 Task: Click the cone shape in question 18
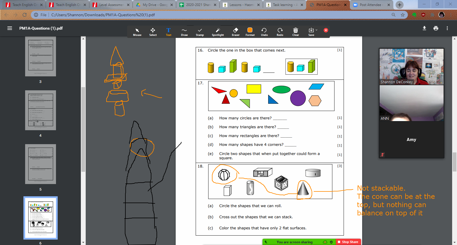point(303,188)
